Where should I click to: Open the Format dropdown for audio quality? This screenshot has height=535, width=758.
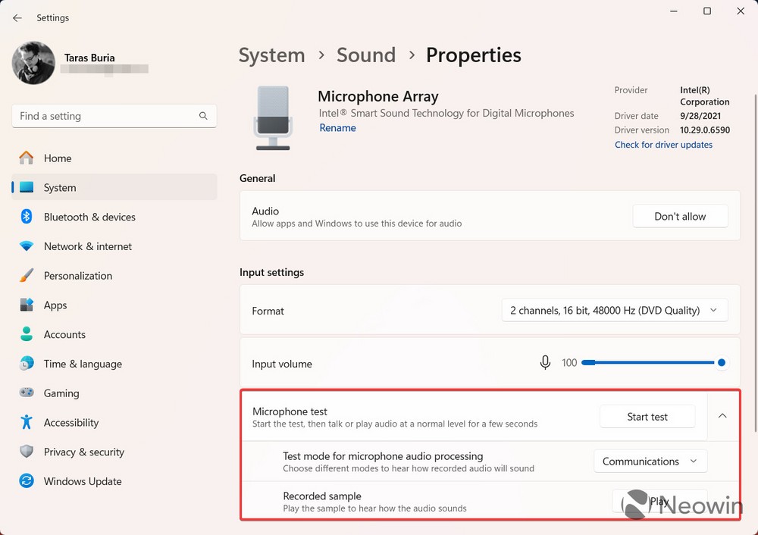[614, 311]
